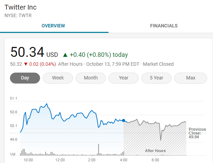Viewport: 213px width, 163px height.
Task: Click the Vol axis label
Action: coord(12,154)
